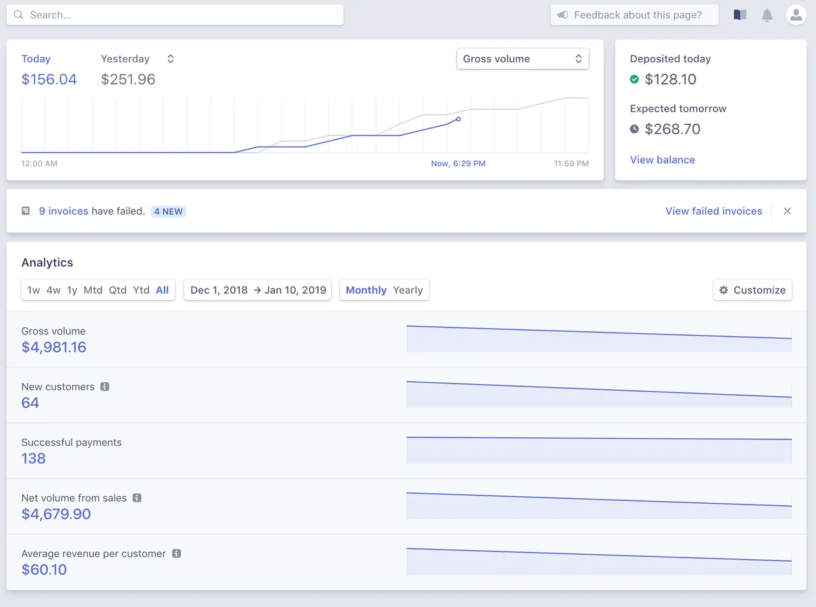816x607 pixels.
Task: Click the failed invoices receipt icon
Action: [x=25, y=211]
